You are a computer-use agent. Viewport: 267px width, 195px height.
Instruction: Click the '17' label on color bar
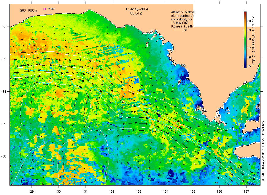[x=249, y=48]
